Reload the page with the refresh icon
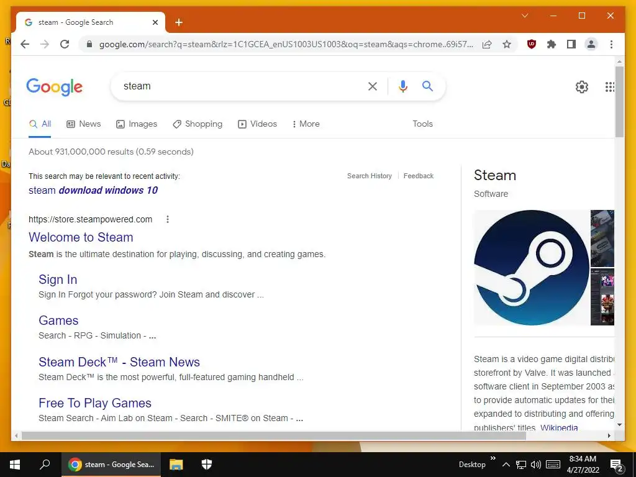 (x=65, y=44)
